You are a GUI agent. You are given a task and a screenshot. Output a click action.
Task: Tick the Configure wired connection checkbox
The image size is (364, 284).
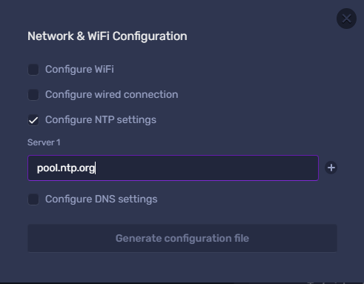33,95
